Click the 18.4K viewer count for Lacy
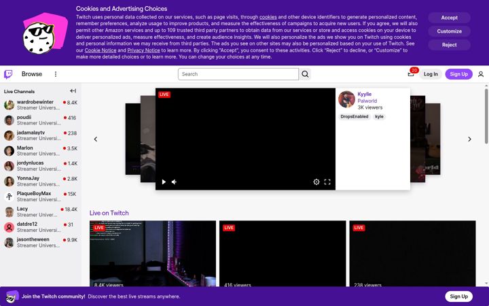This screenshot has width=489, height=306. click(x=71, y=209)
